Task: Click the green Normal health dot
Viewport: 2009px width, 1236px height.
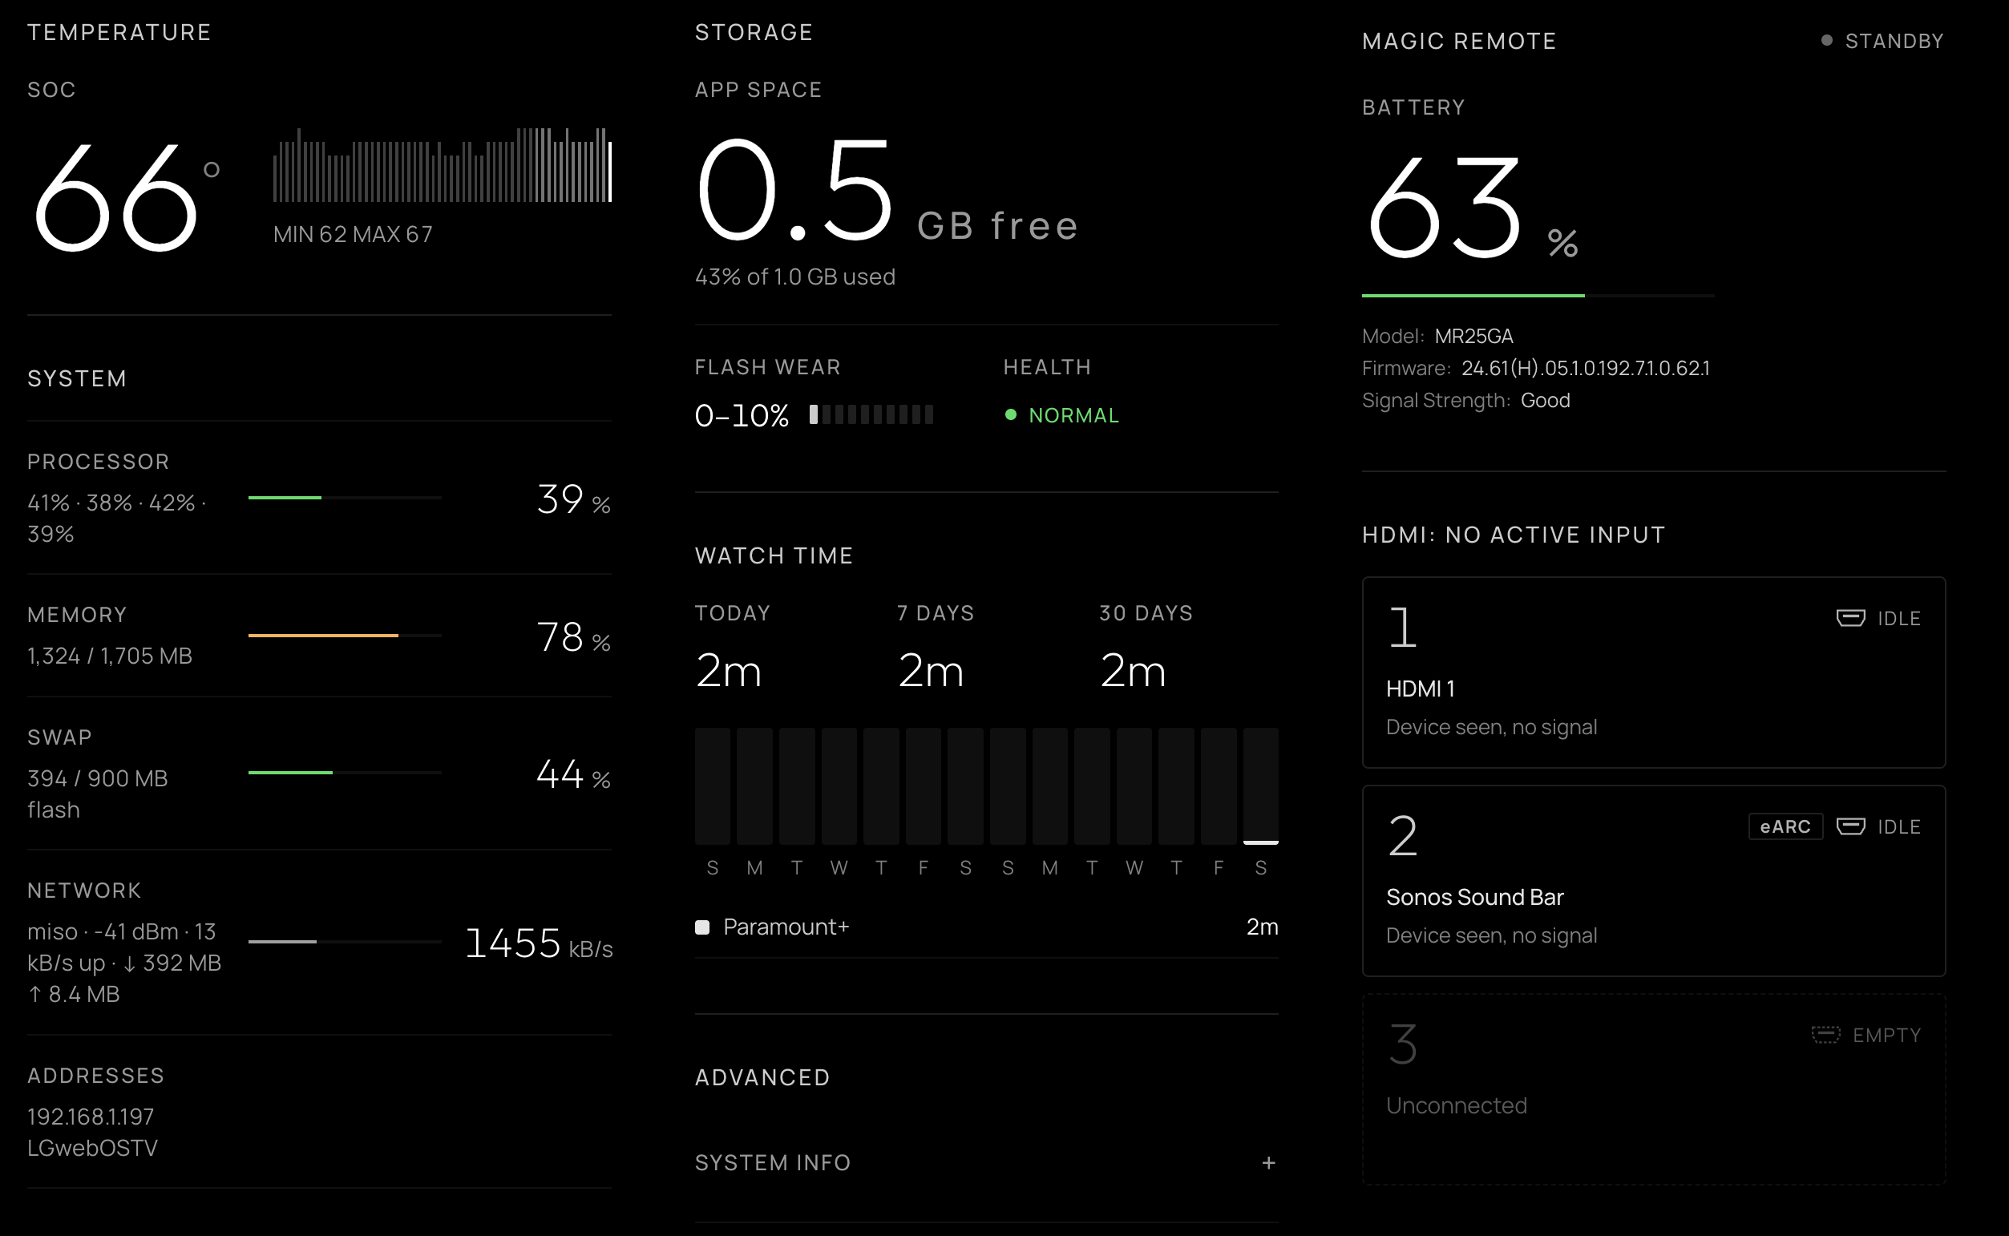Action: [x=1010, y=414]
